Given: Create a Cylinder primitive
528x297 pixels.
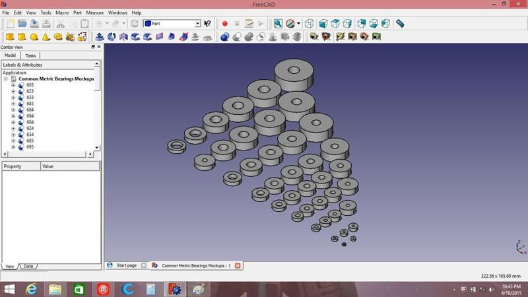Looking at the screenshot, I should [x=22, y=37].
